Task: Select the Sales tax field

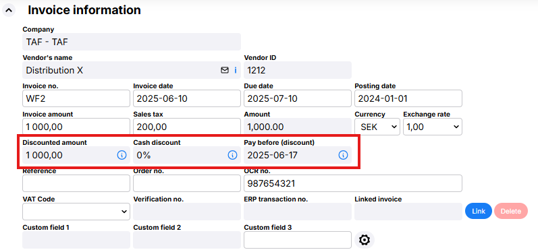Action: click(187, 127)
